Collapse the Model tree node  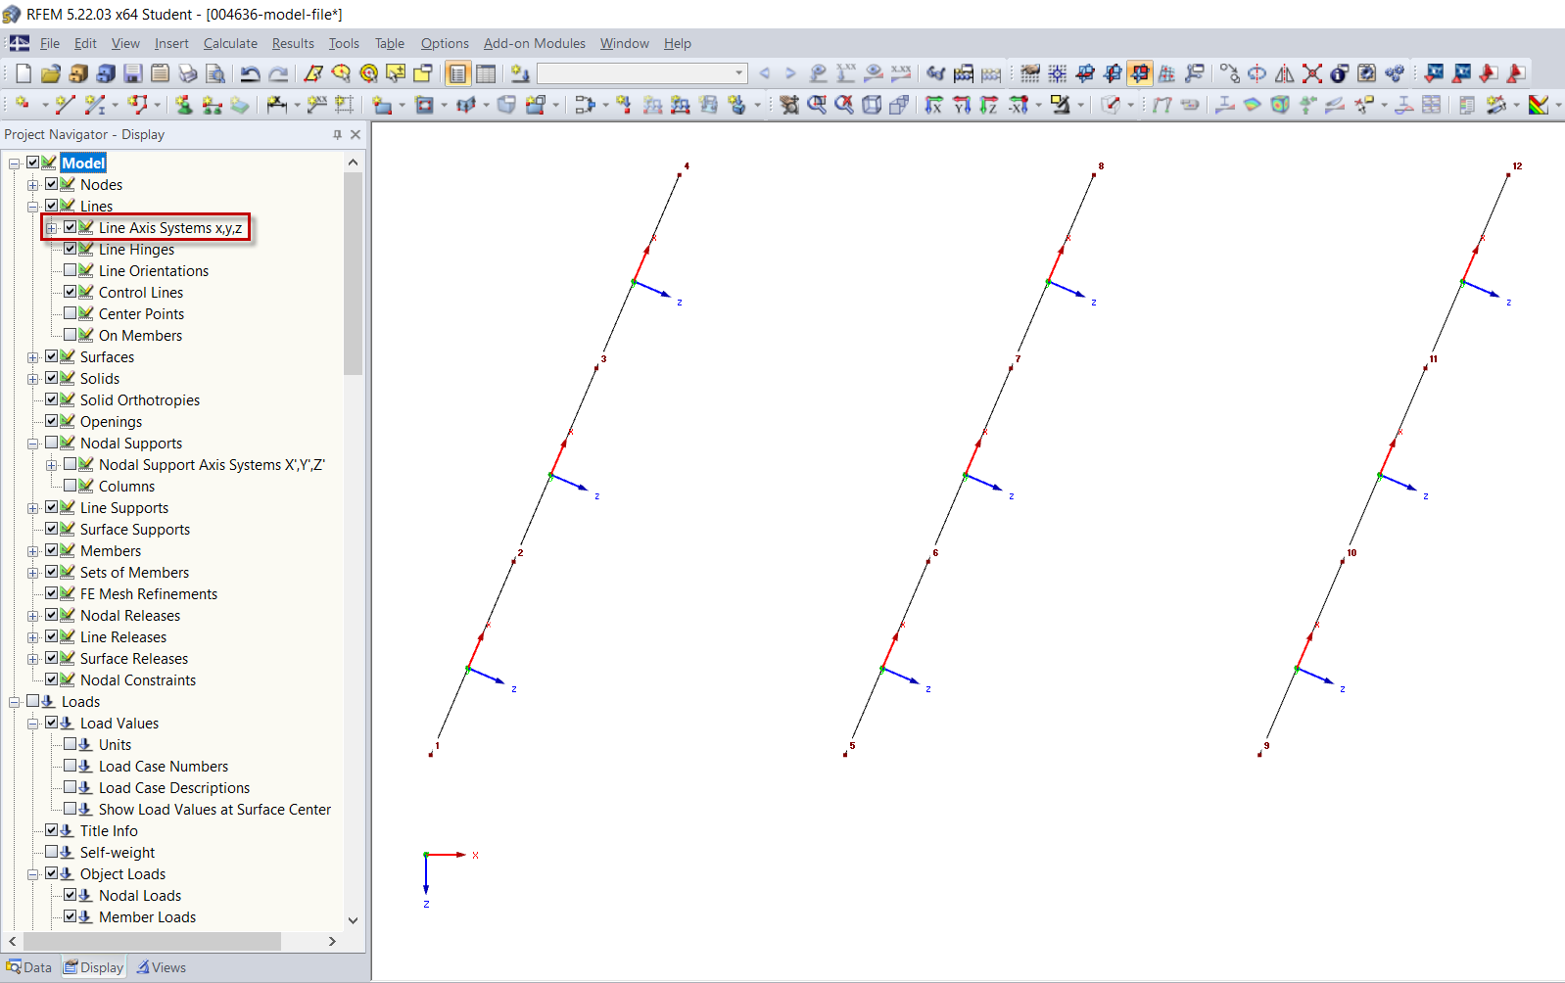(x=15, y=164)
